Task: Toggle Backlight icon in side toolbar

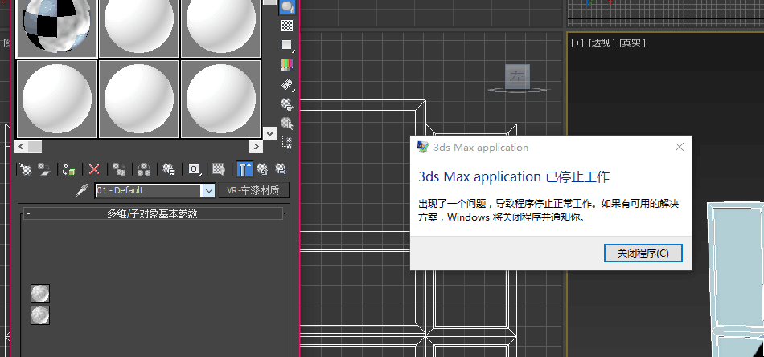Action: (287, 6)
